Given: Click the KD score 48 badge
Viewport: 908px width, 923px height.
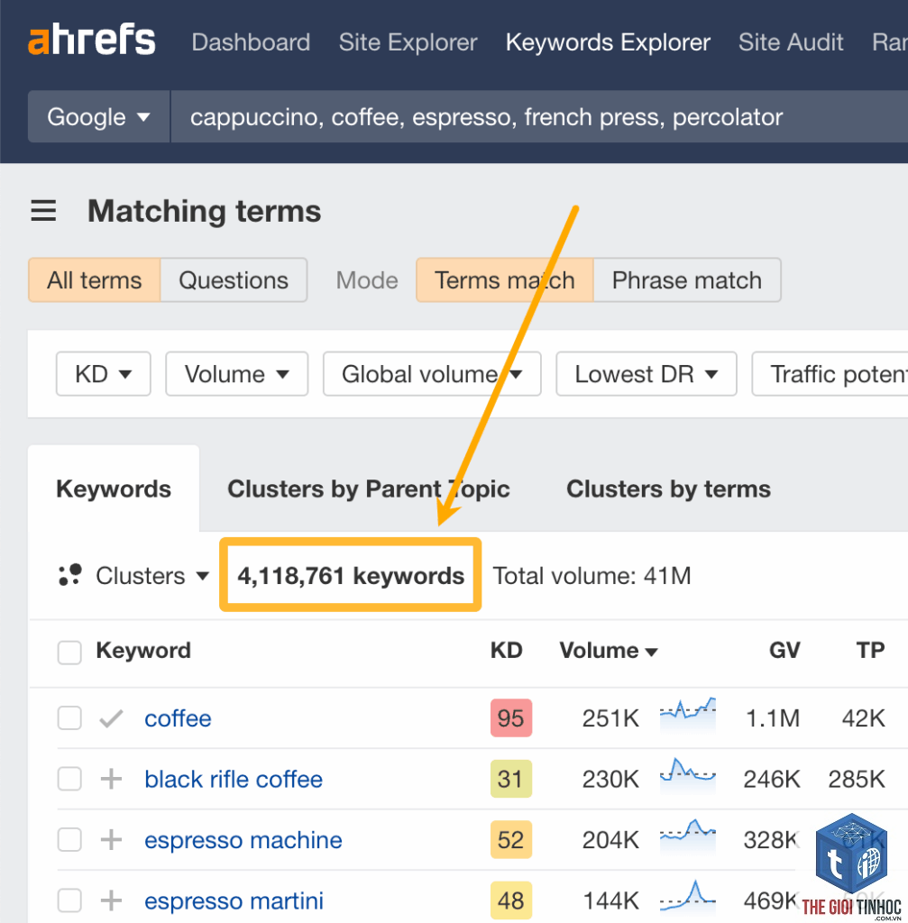Looking at the screenshot, I should click(x=511, y=900).
